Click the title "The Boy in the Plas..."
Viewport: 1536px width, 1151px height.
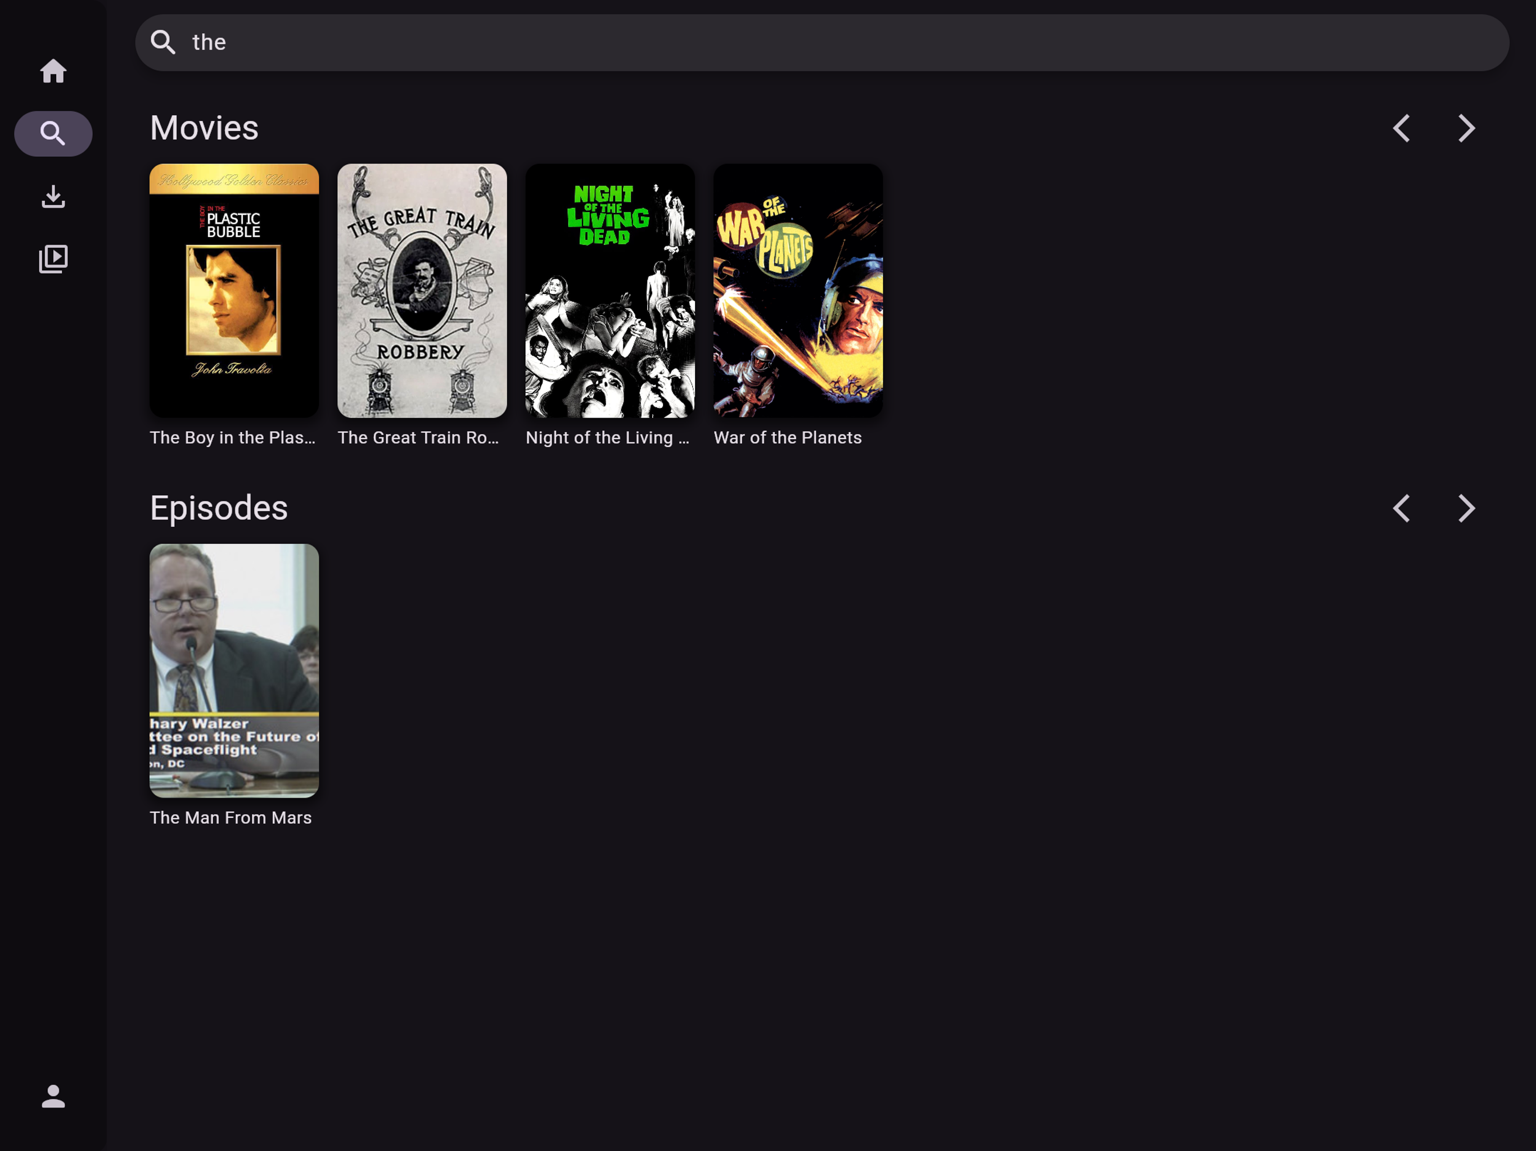click(233, 437)
